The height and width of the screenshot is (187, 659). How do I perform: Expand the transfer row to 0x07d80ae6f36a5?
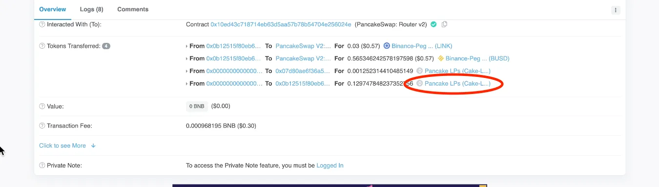click(x=187, y=72)
